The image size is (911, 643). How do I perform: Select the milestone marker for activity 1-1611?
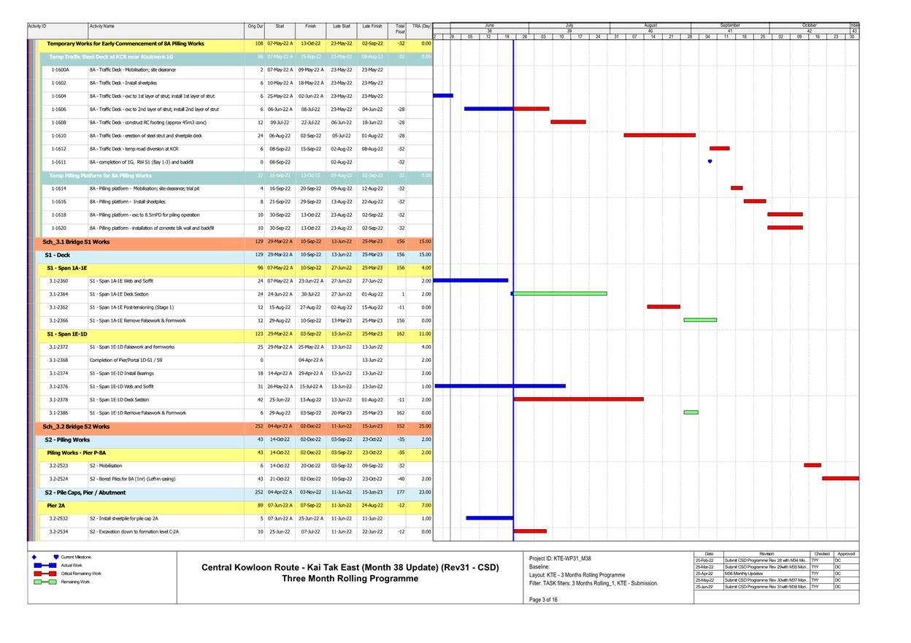[x=710, y=162]
